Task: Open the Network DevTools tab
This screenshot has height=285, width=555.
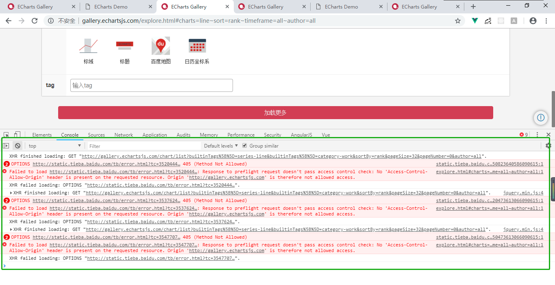Action: [x=124, y=135]
